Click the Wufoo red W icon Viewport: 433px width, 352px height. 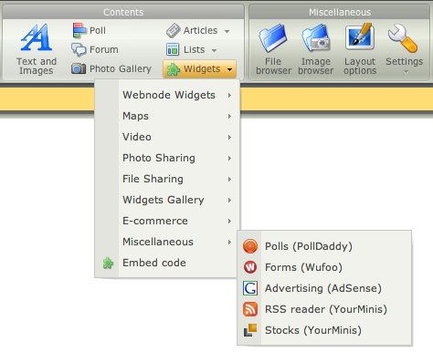pos(250,267)
